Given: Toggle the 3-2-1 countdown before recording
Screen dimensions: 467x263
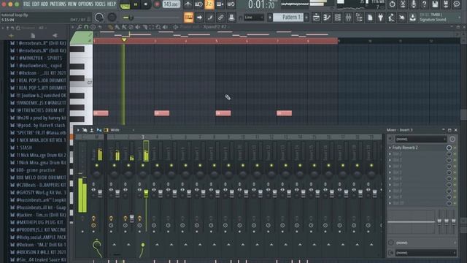Looking at the screenshot, I should (x=209, y=4).
